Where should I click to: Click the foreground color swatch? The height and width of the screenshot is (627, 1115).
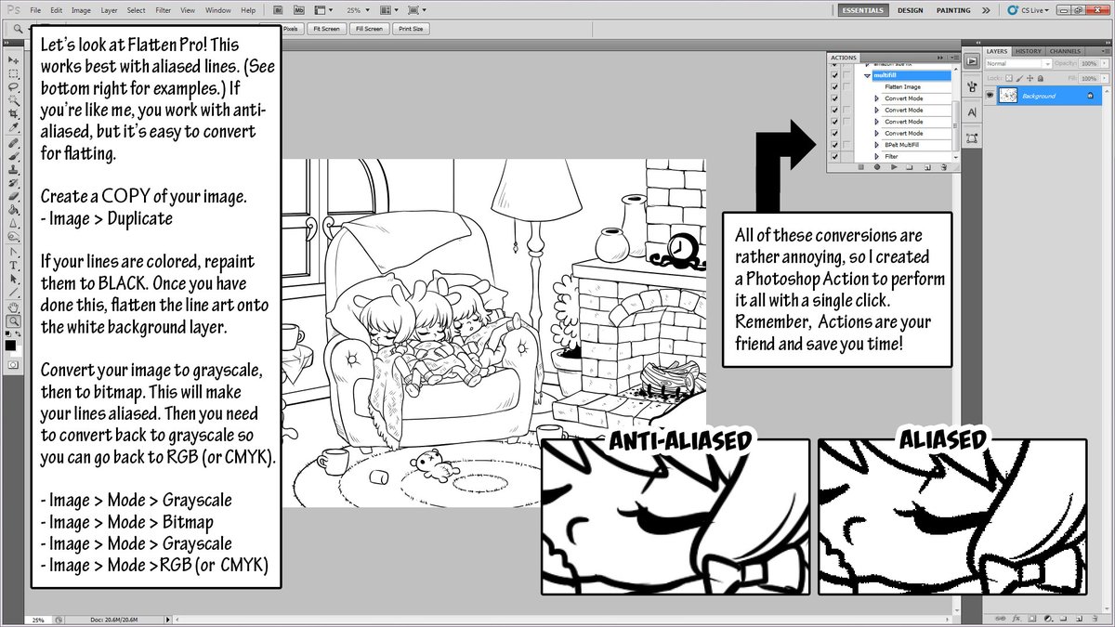pos(10,345)
